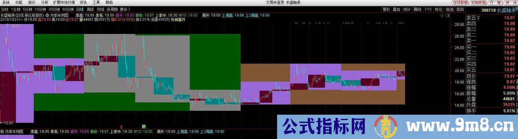The width and height of the screenshot is (518, 139).
Task: Click the green 跌 marker on the chart
Action: coord(144,127)
